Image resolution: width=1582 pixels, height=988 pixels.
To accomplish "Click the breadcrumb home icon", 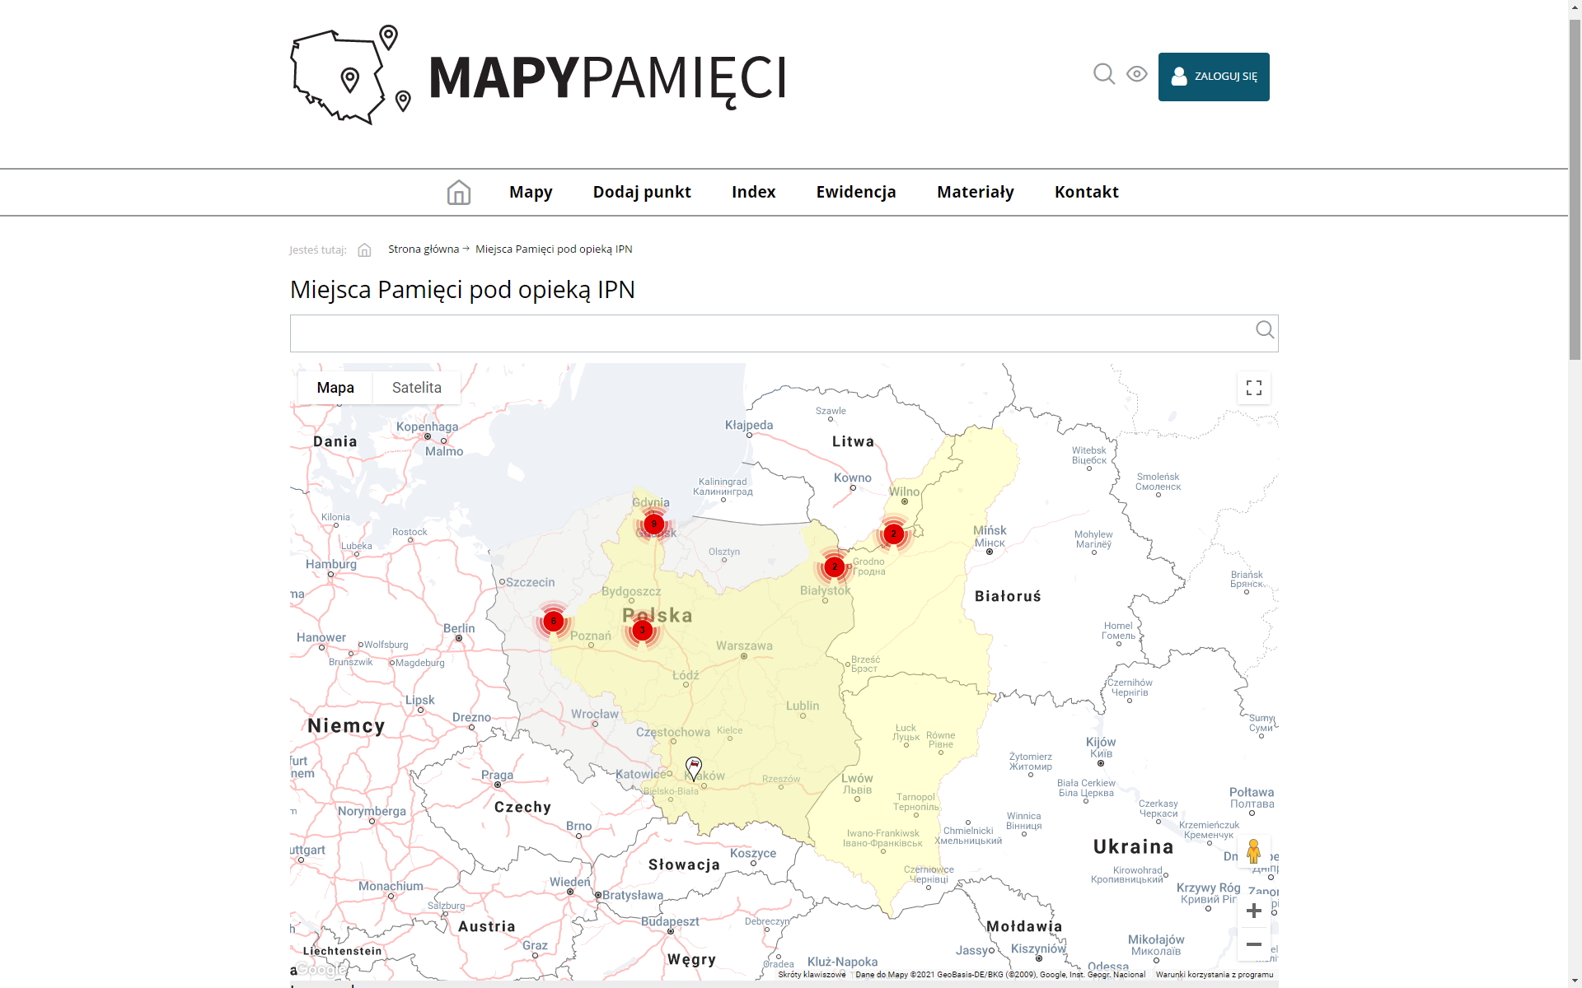I will coord(364,249).
